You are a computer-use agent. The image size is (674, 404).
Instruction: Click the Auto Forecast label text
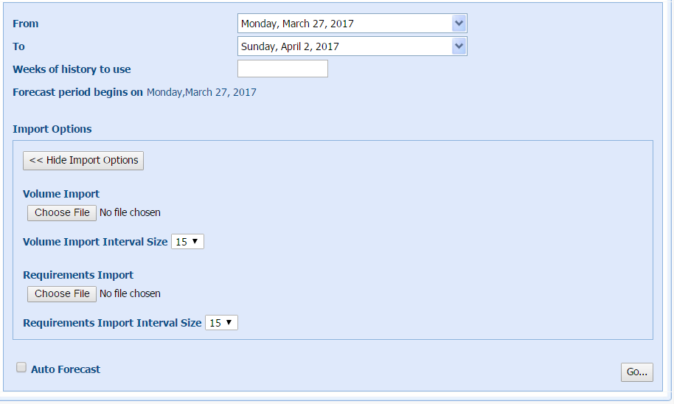click(x=66, y=369)
